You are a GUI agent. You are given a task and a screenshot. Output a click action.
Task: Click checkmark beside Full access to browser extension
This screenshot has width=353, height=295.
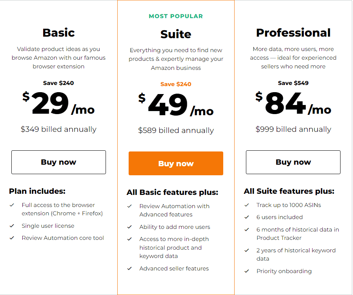coord(12,205)
